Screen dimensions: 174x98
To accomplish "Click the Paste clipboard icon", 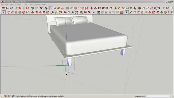I will (x=24, y=8).
